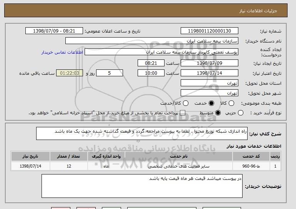
Task: Click the جزئیات اطلاعات نیاز page header
Action: (258, 11)
